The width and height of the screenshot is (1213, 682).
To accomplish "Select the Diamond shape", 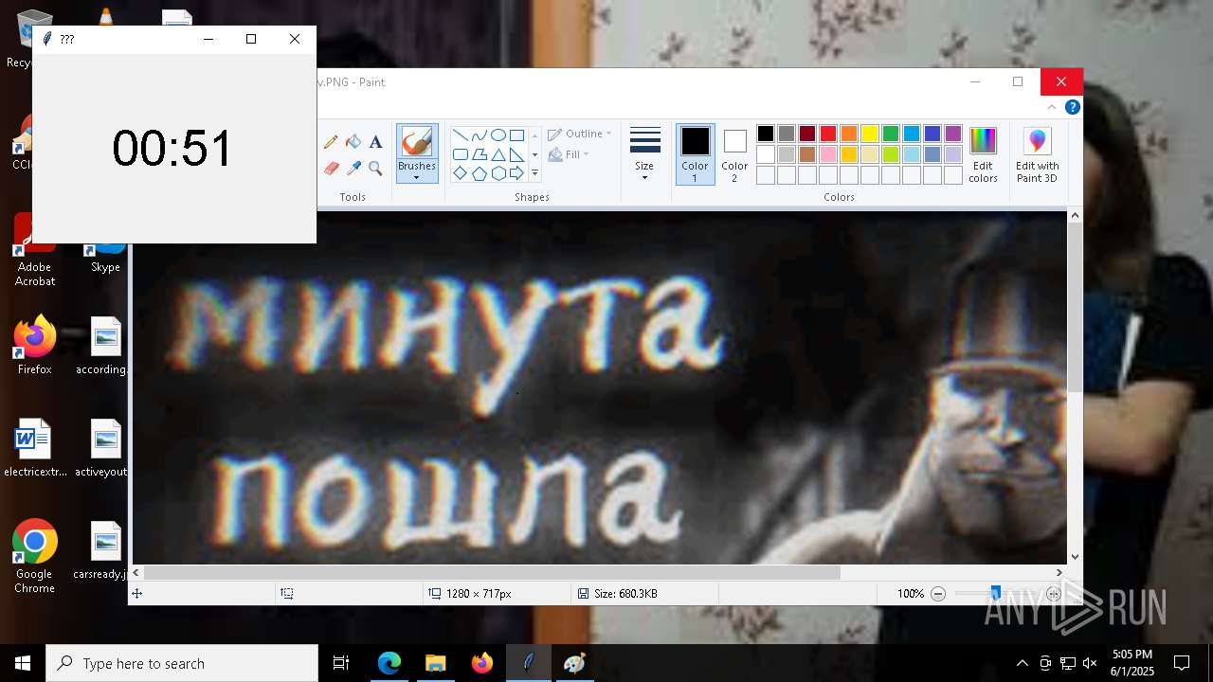I will click(x=460, y=173).
